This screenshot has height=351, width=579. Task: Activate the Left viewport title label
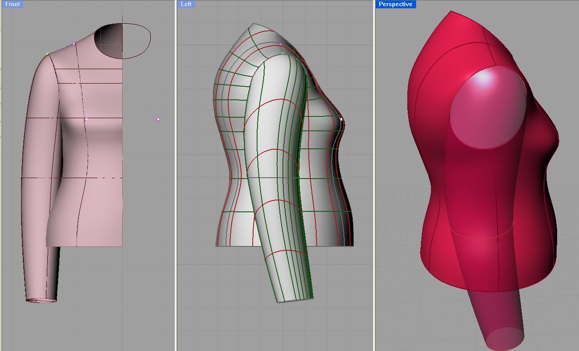(x=186, y=4)
